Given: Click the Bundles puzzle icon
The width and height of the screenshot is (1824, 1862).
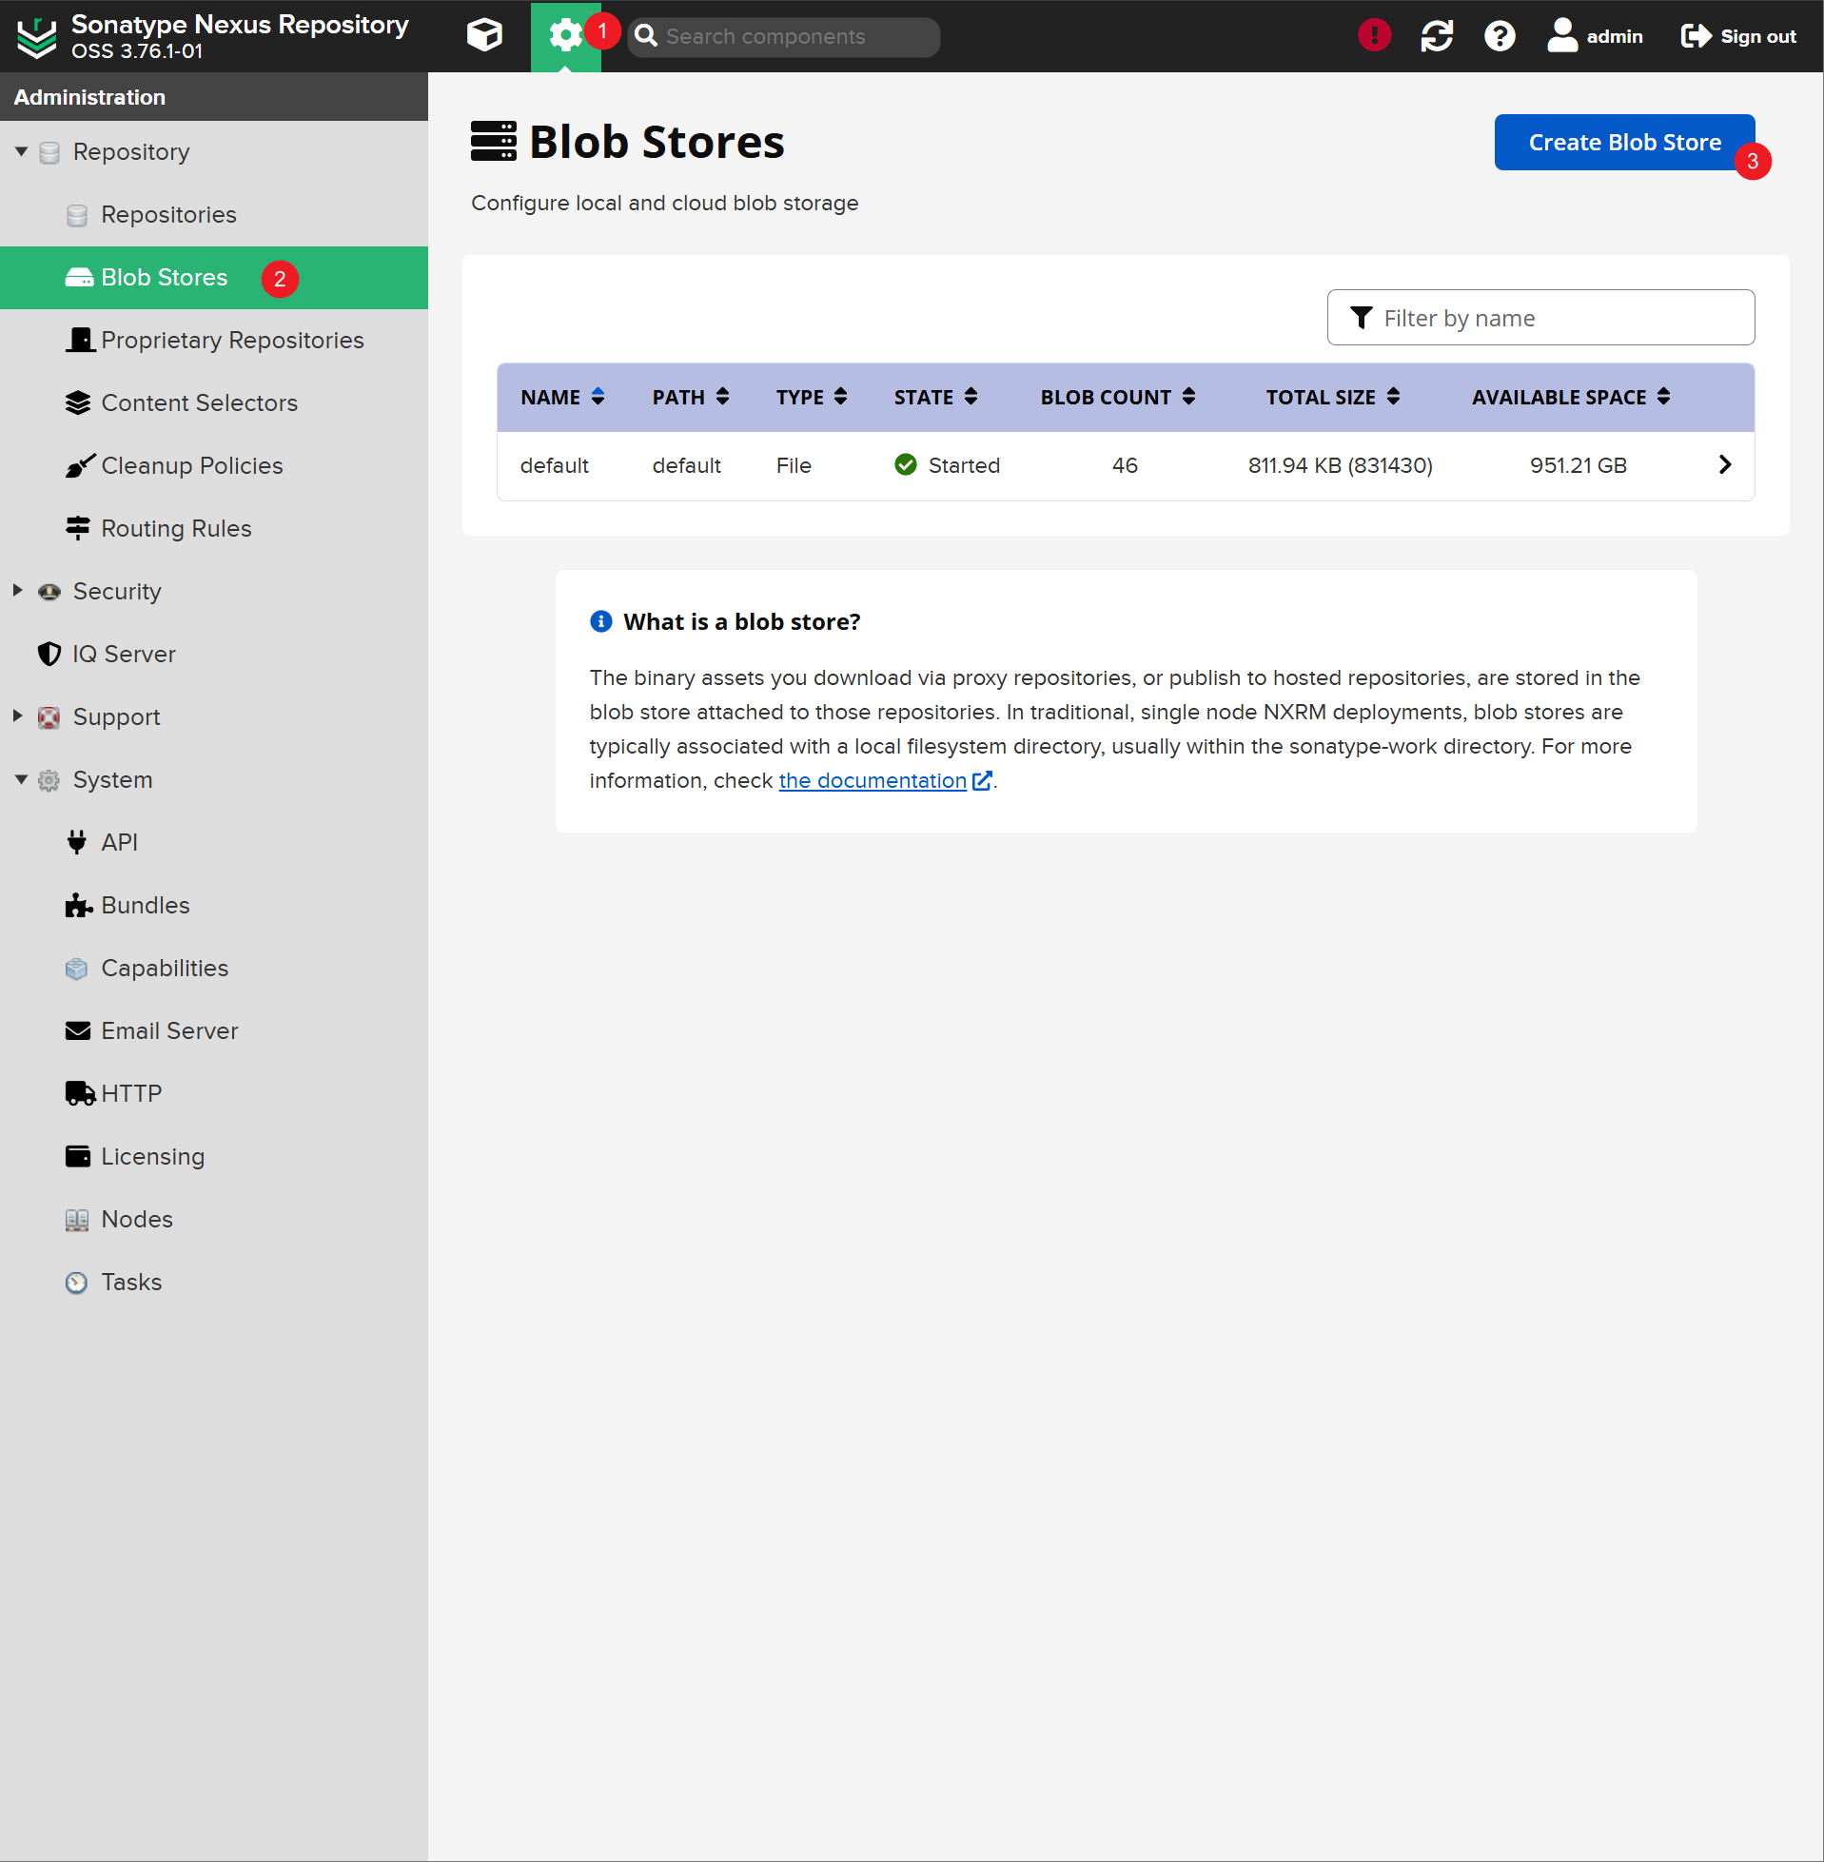Looking at the screenshot, I should pos(79,904).
